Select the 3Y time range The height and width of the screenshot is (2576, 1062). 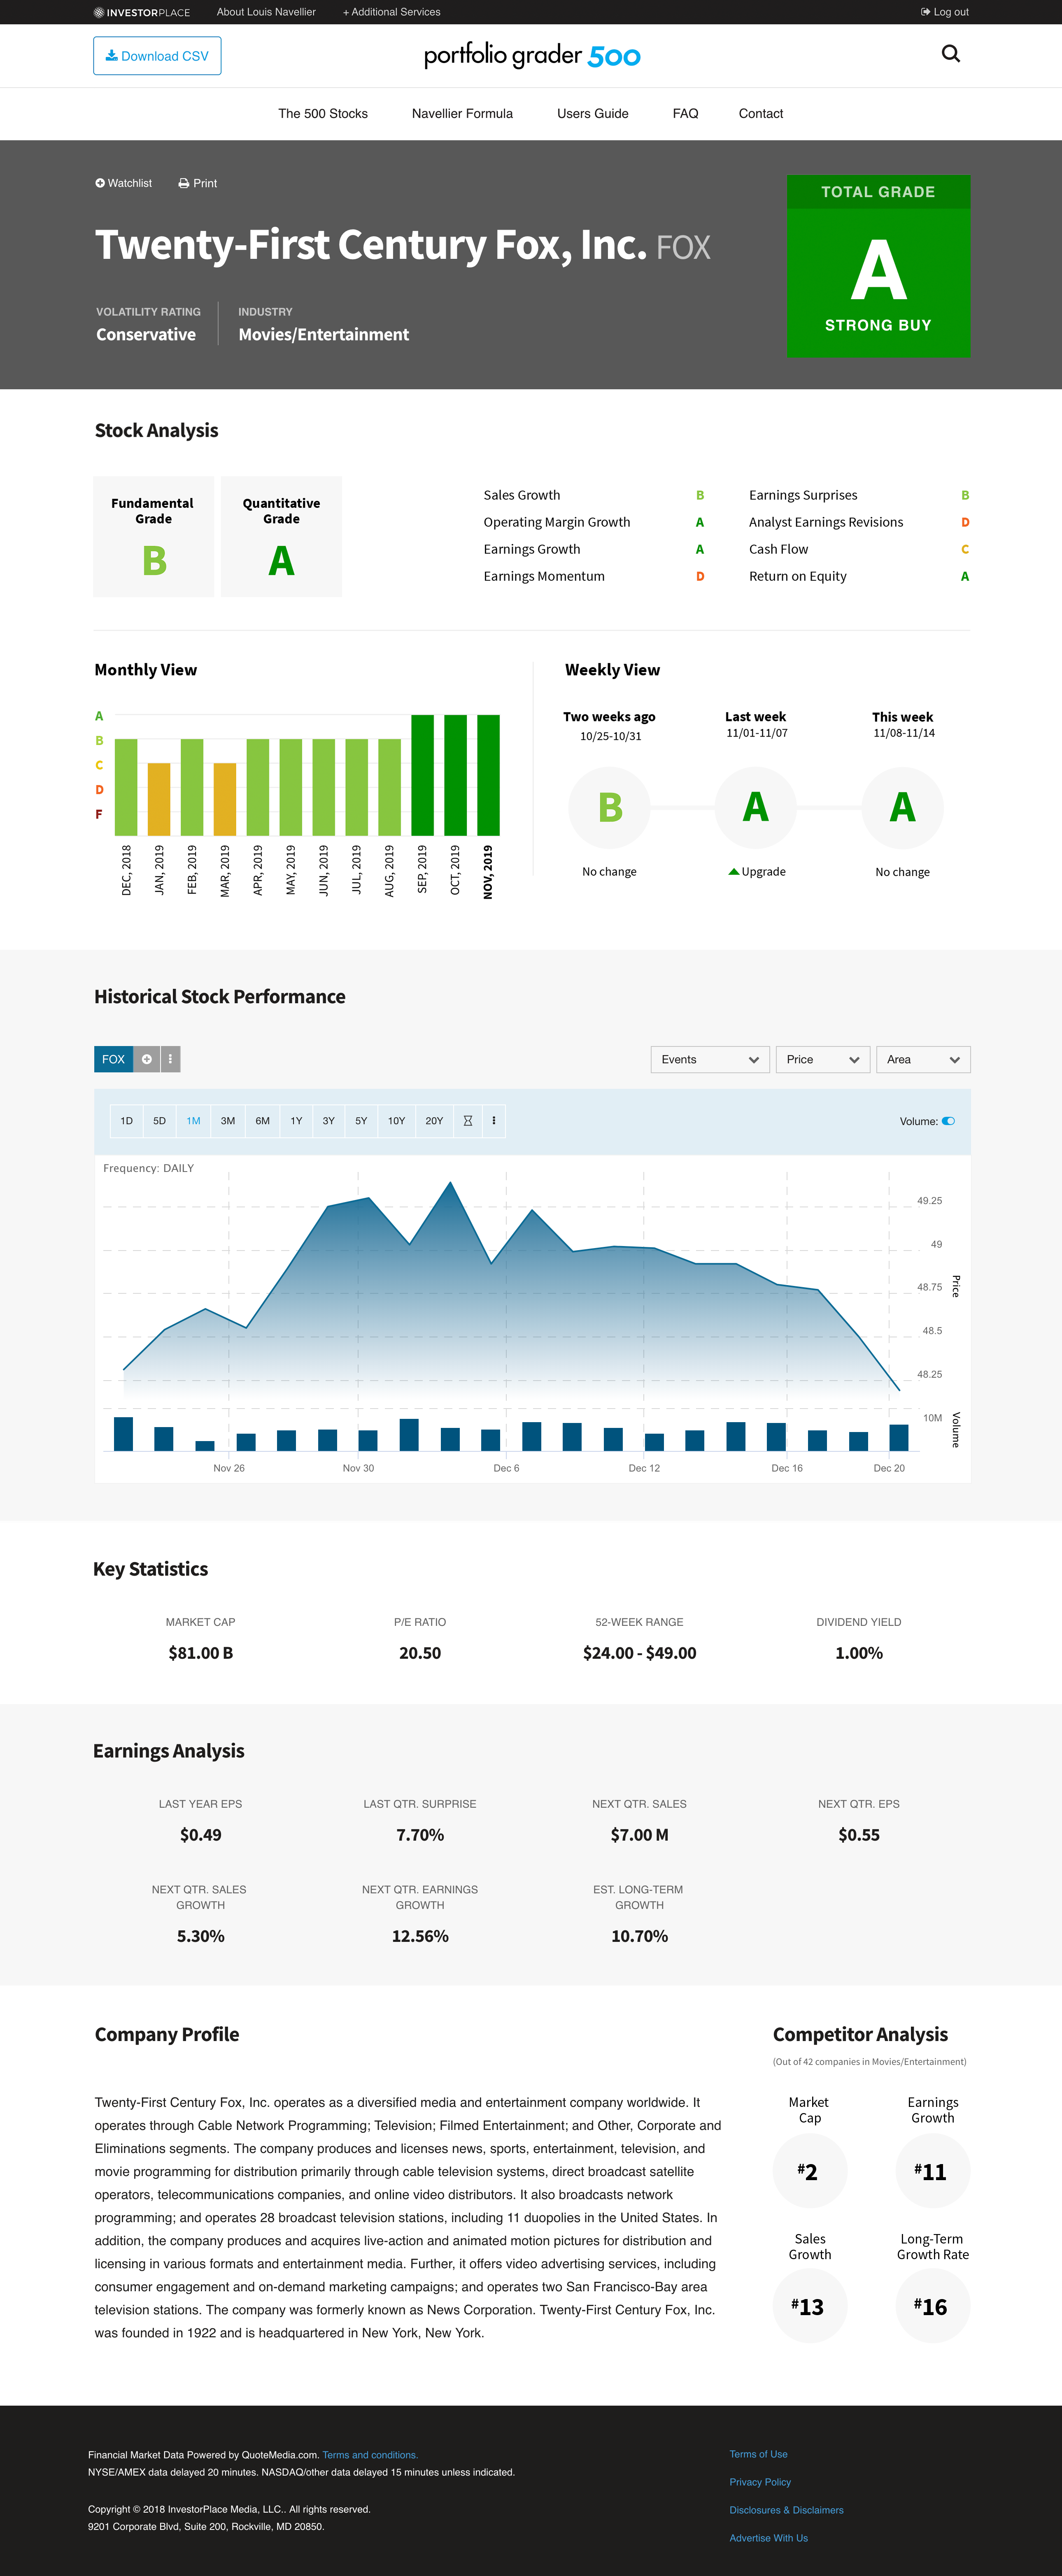click(x=328, y=1121)
